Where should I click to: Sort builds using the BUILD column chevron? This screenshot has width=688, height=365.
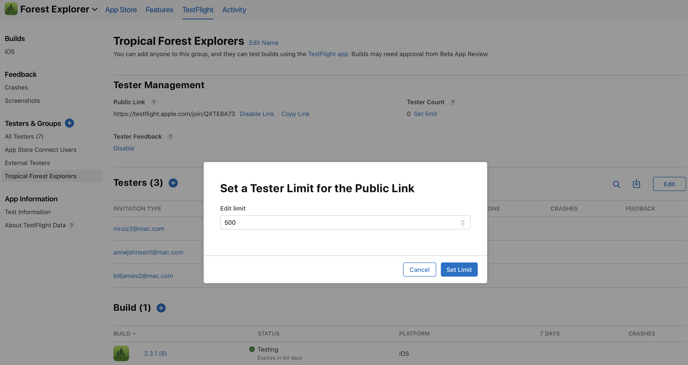pyautogui.click(x=134, y=334)
